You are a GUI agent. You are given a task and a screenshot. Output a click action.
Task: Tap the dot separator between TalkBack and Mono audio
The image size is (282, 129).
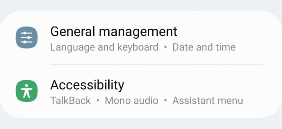coord(98,101)
